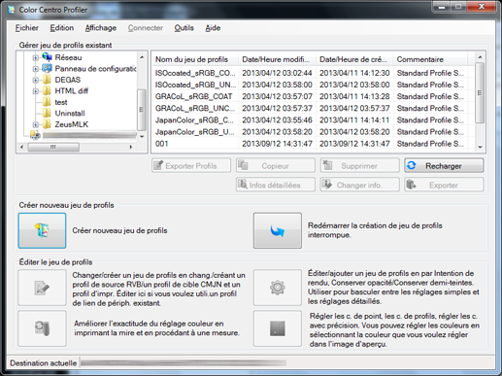Click the rendering intent gear icon button

point(278,288)
